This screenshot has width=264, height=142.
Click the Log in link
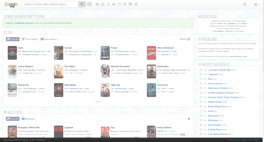point(9,23)
